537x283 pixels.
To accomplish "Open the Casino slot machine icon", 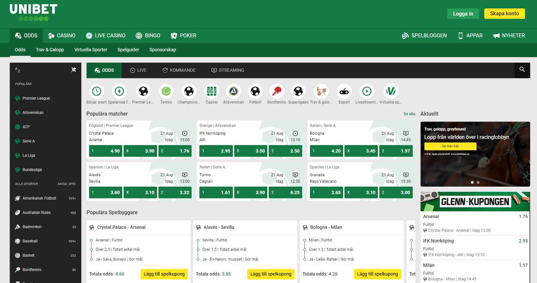I will [212, 91].
